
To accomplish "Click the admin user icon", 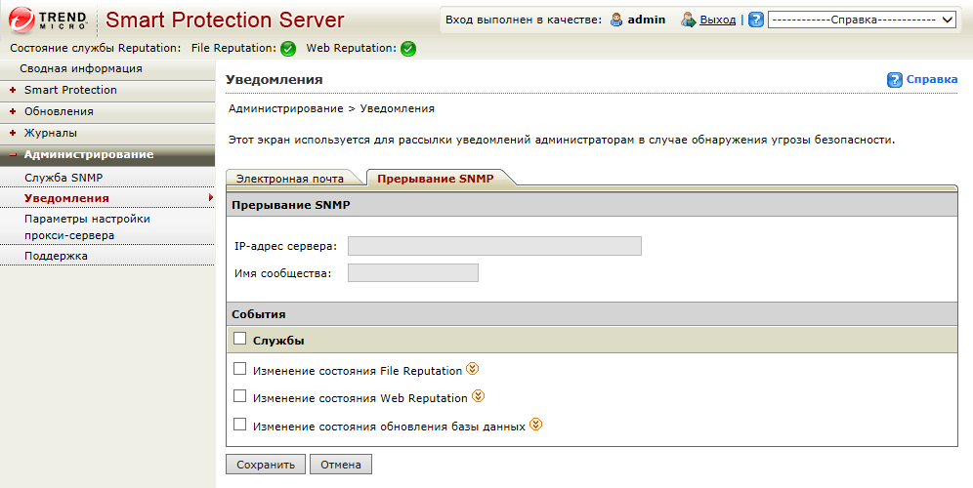I will pos(616,20).
